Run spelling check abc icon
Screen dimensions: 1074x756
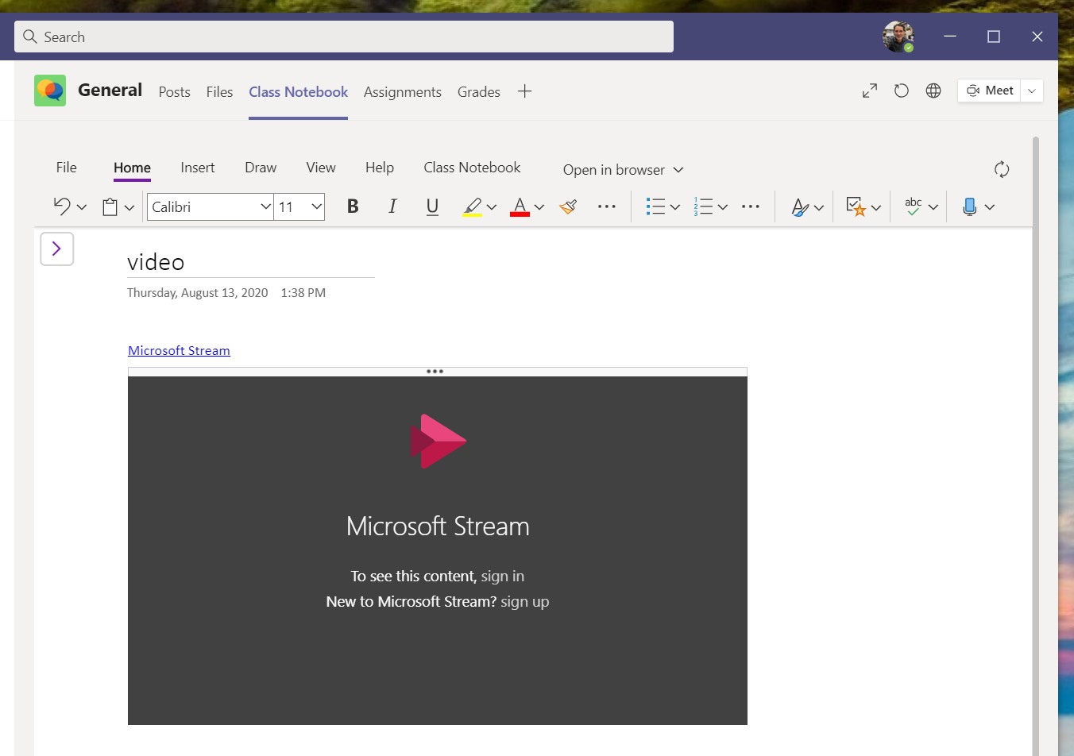tap(914, 206)
